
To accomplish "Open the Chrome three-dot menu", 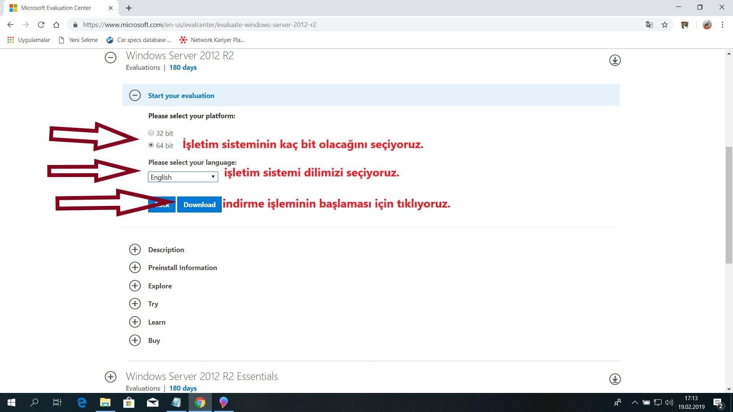I will click(722, 25).
